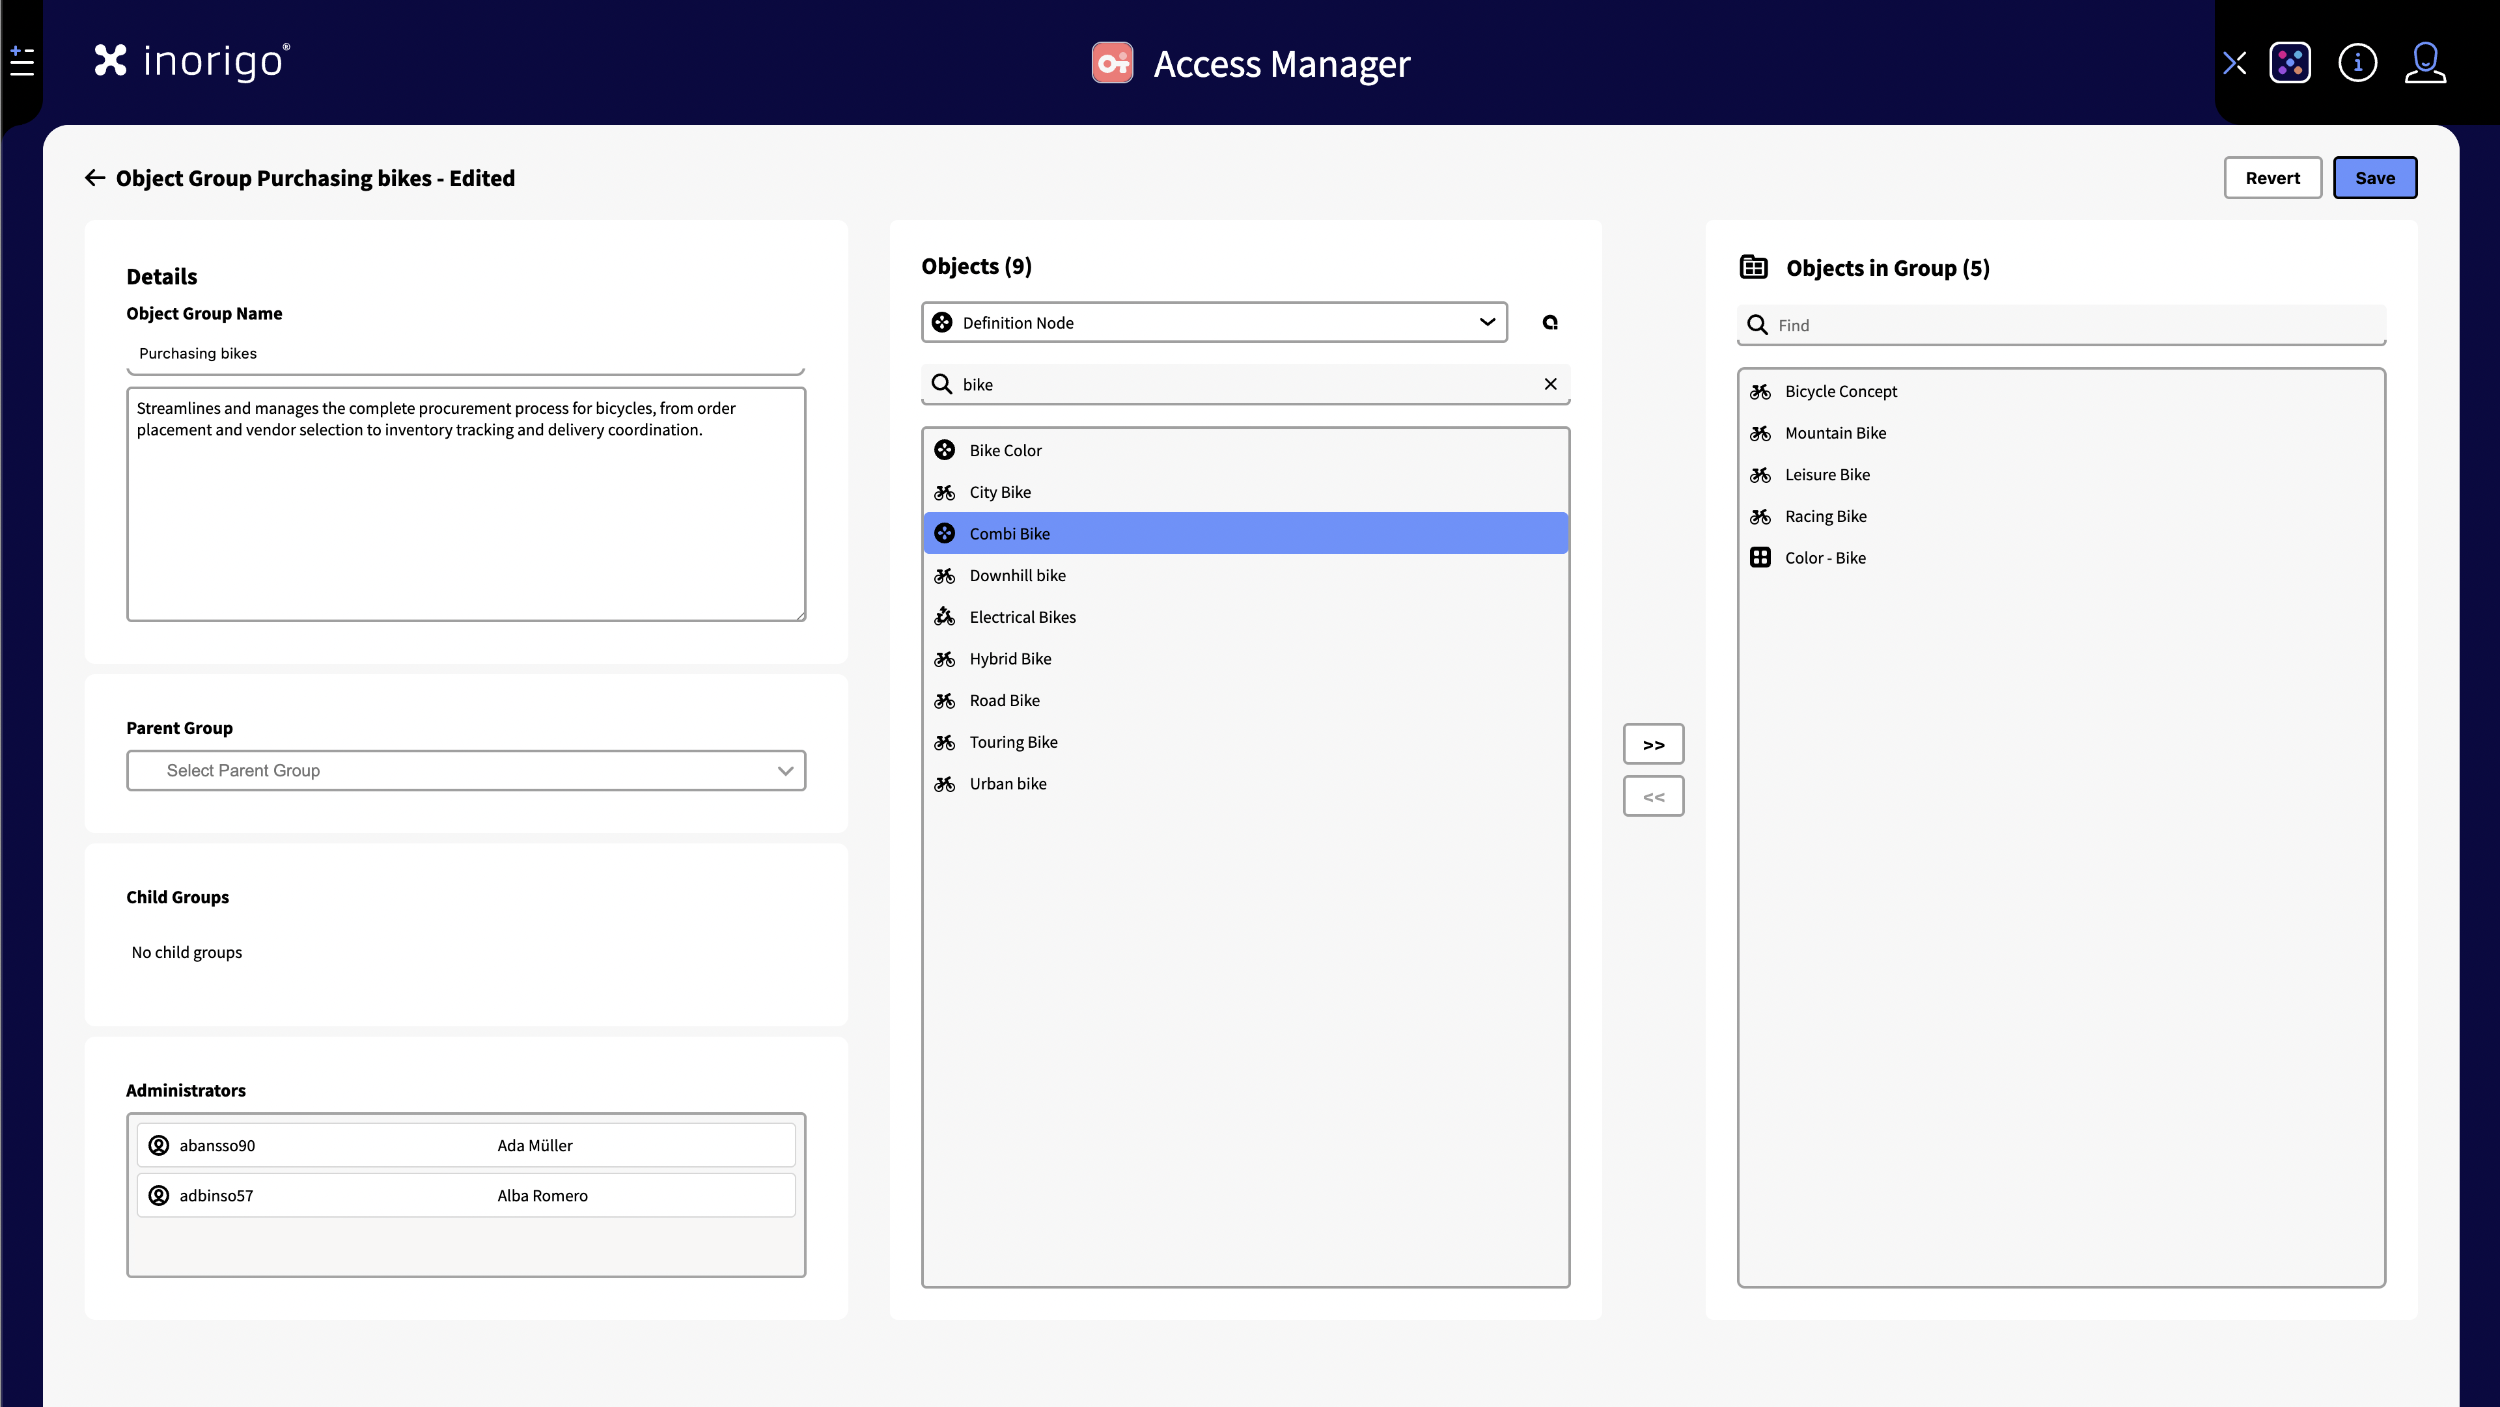2500x1407 pixels.
Task: Expand the Definition Node dropdown
Action: pos(1213,322)
